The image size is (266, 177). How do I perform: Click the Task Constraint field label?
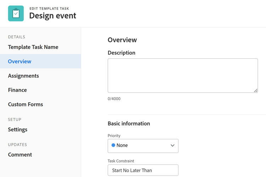(x=121, y=161)
